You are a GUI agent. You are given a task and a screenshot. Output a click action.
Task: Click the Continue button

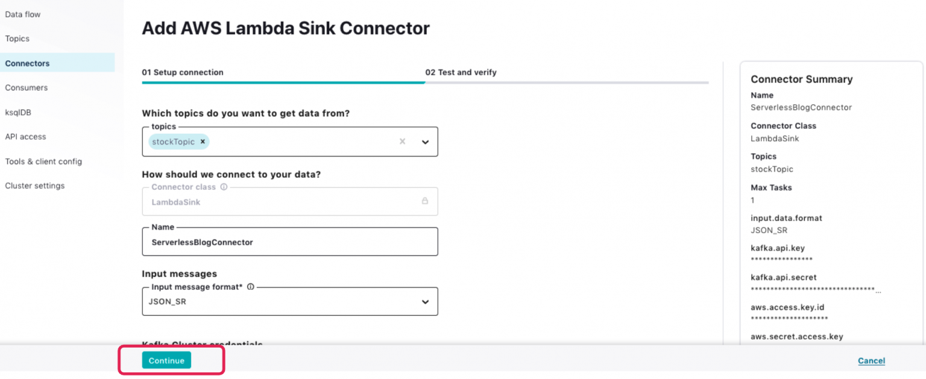[166, 360]
